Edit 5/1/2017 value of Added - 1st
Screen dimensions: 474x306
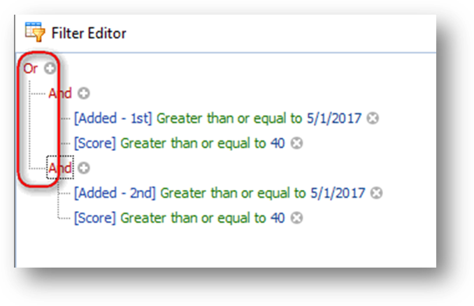pos(334,118)
